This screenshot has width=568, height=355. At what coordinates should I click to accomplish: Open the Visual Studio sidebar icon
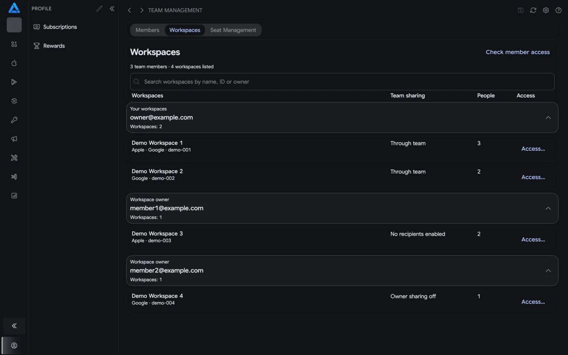(x=14, y=177)
